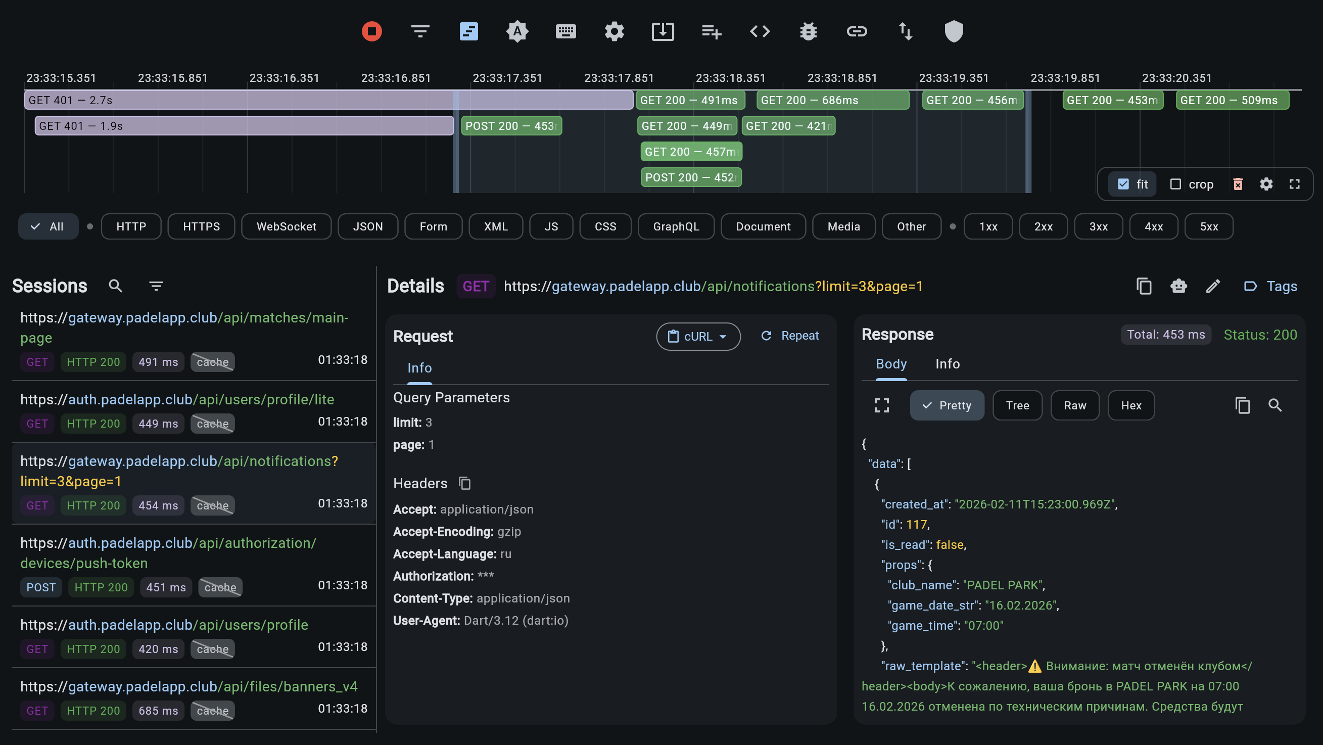Stop recording with the red button
Image resolution: width=1323 pixels, height=745 pixels.
[371, 31]
